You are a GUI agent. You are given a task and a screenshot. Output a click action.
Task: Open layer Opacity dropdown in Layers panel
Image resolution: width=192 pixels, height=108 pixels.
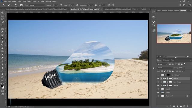184,68
